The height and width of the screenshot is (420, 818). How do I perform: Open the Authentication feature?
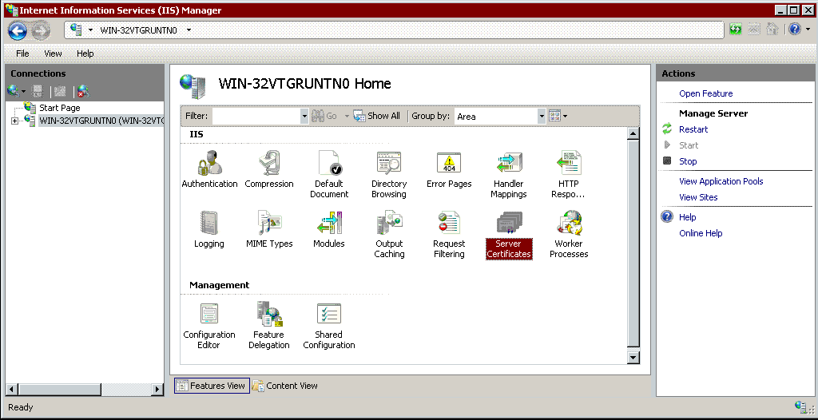click(x=209, y=169)
